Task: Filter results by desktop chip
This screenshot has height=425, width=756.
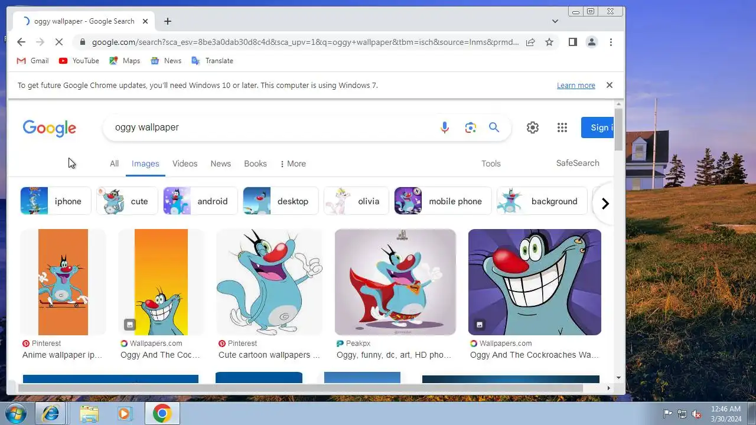Action: 281,201
